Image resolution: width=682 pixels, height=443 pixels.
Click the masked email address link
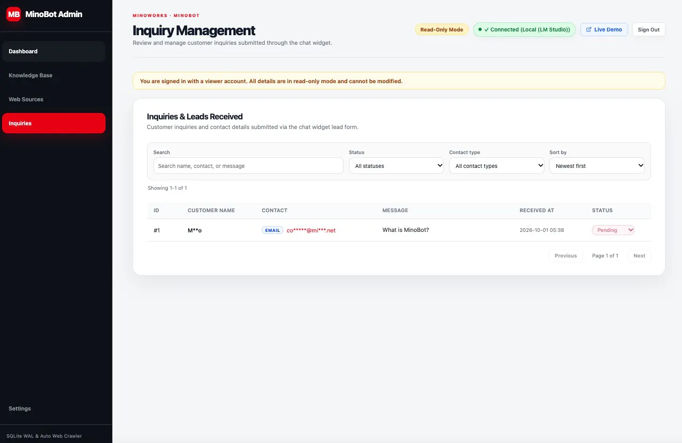click(x=311, y=230)
